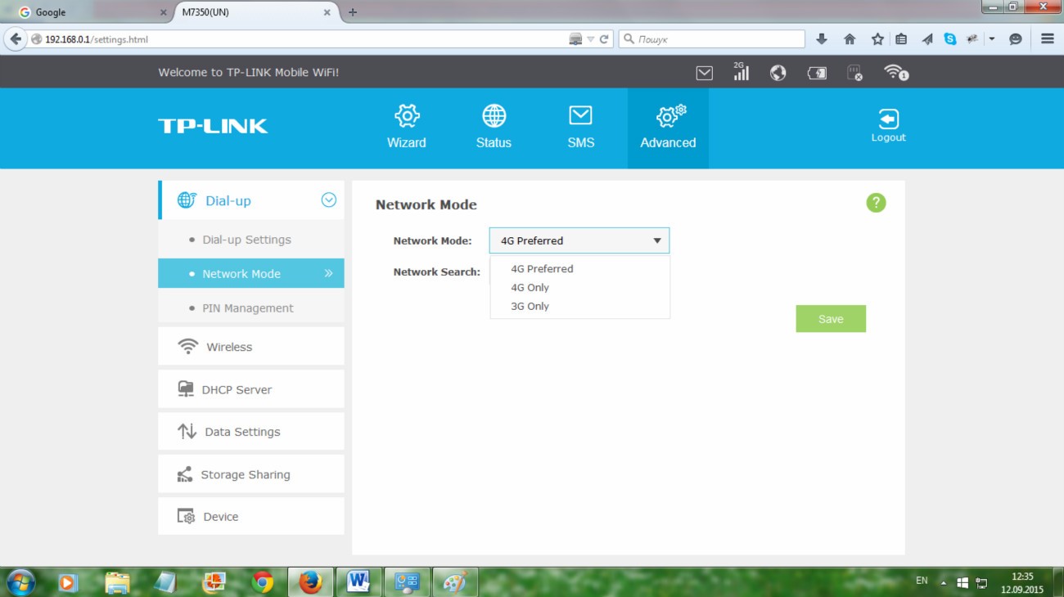The image size is (1064, 597).
Task: Go to PIN Management
Action: tap(247, 308)
